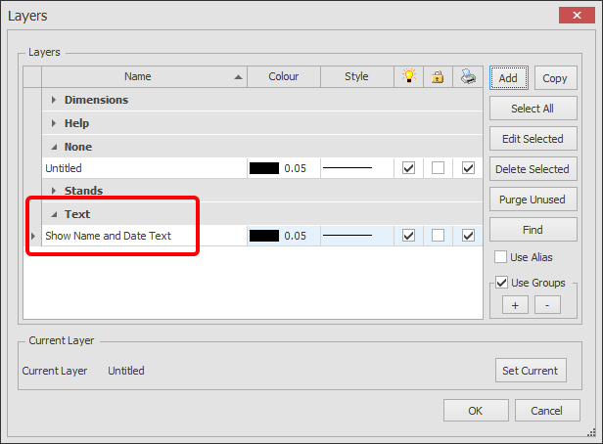
Task: Click Purge Unused button
Action: [x=533, y=200]
